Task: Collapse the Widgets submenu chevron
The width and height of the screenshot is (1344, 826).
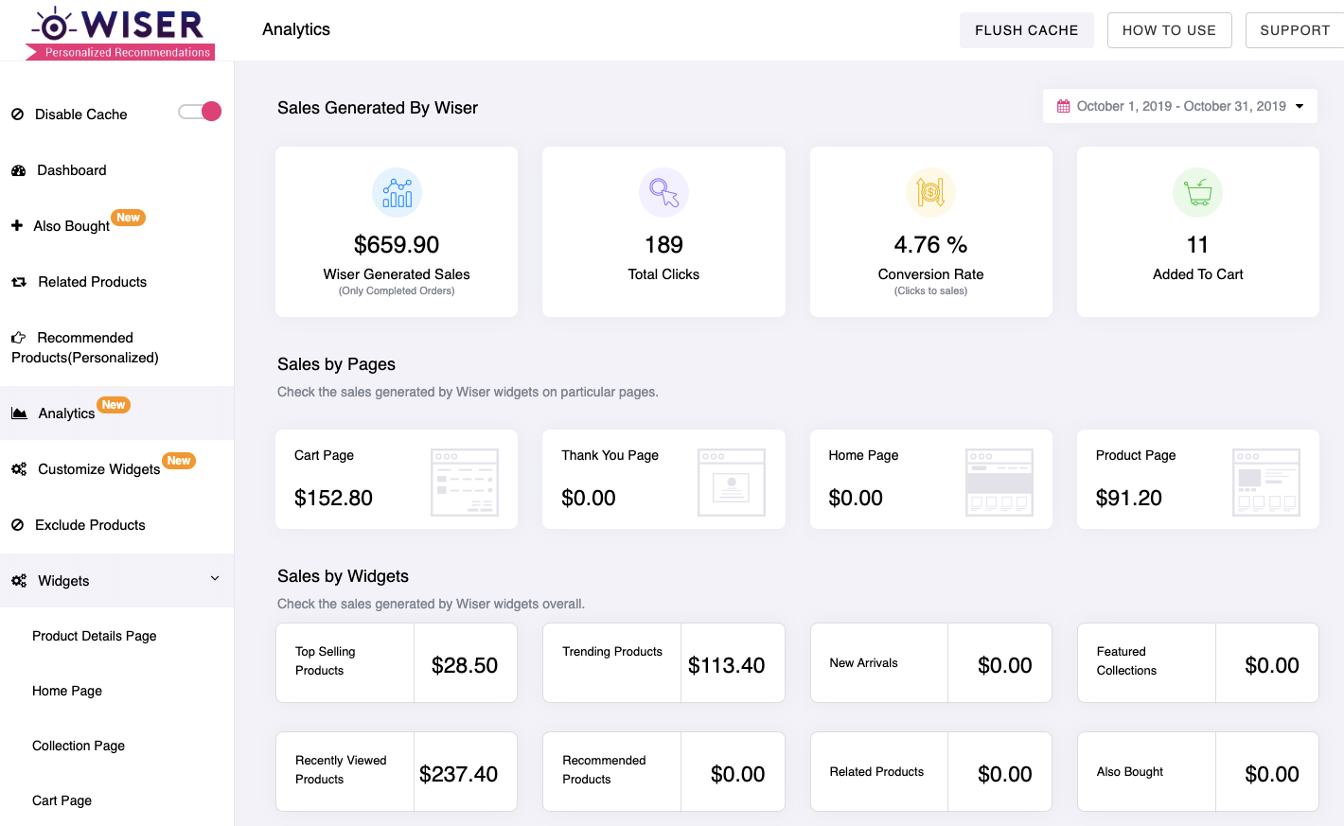Action: coord(215,579)
